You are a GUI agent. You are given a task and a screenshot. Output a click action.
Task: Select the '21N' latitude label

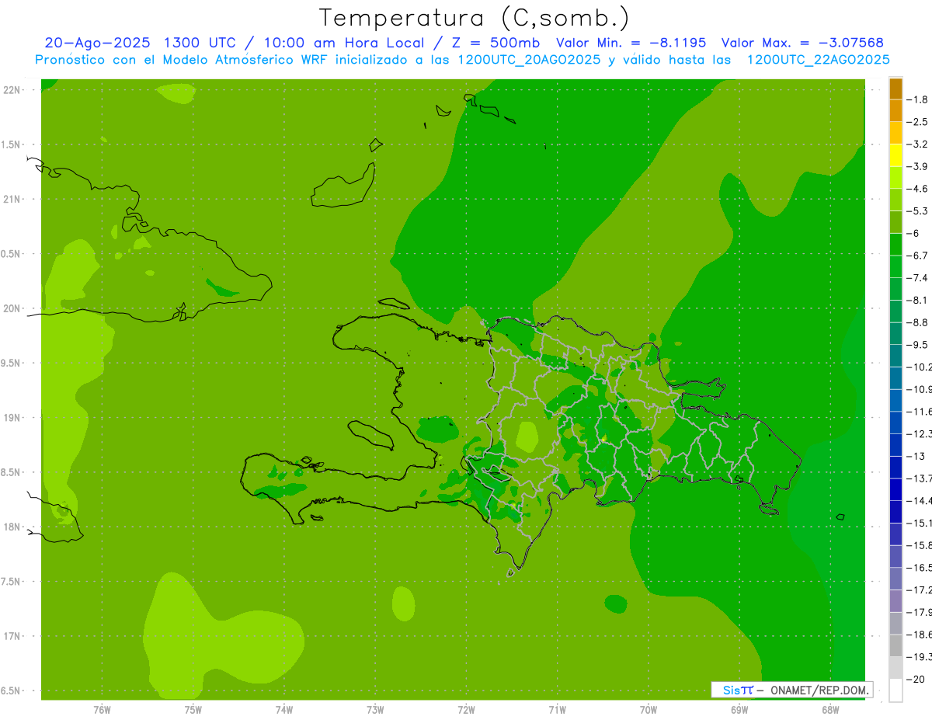click(x=12, y=199)
